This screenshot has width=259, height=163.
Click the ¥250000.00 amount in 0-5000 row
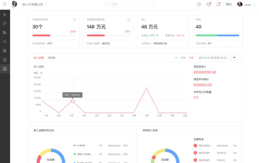114,146
